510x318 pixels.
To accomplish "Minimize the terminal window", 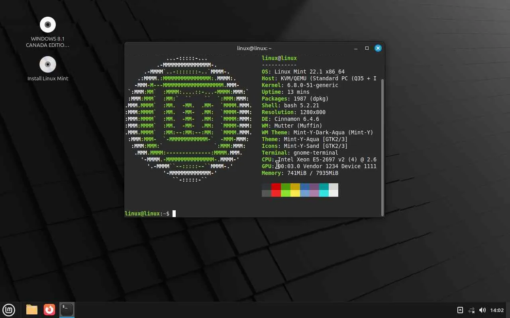I will tap(356, 48).
